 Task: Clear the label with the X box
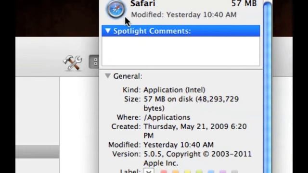[149, 171]
